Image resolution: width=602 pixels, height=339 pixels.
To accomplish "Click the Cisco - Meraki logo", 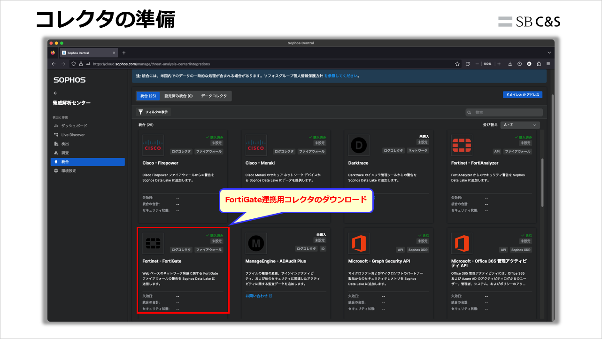I will [256, 146].
